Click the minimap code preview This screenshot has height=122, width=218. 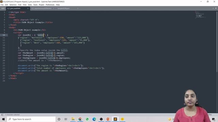(x=200, y=15)
